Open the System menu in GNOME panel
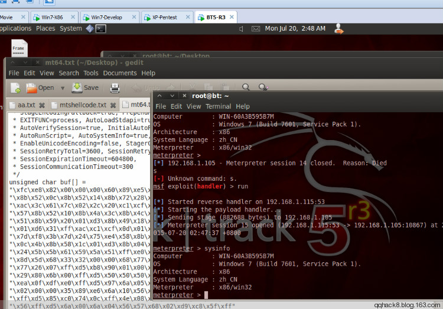This screenshot has height=309, width=443. 71,28
